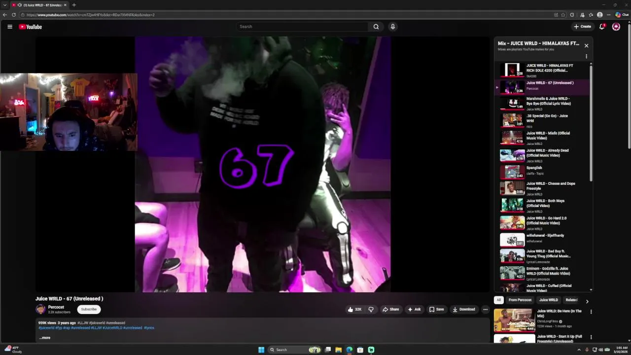Start voice search with the microphone icon

[393, 27]
